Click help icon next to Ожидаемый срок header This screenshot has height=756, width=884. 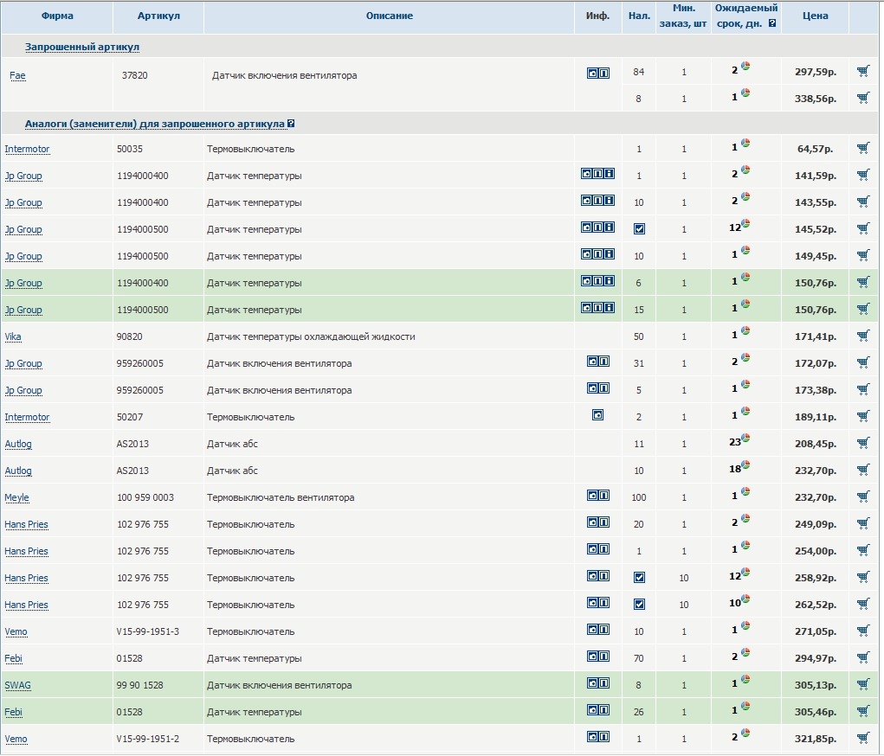tap(772, 23)
